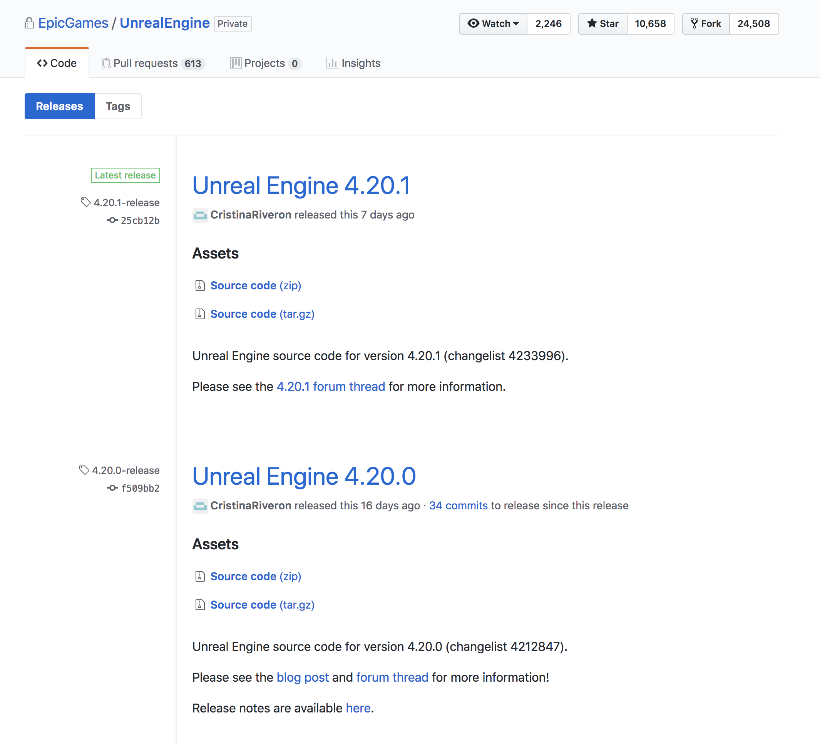Click the fork icon in the Fork button
Viewport: 820px width, 744px height.
pyautogui.click(x=694, y=23)
